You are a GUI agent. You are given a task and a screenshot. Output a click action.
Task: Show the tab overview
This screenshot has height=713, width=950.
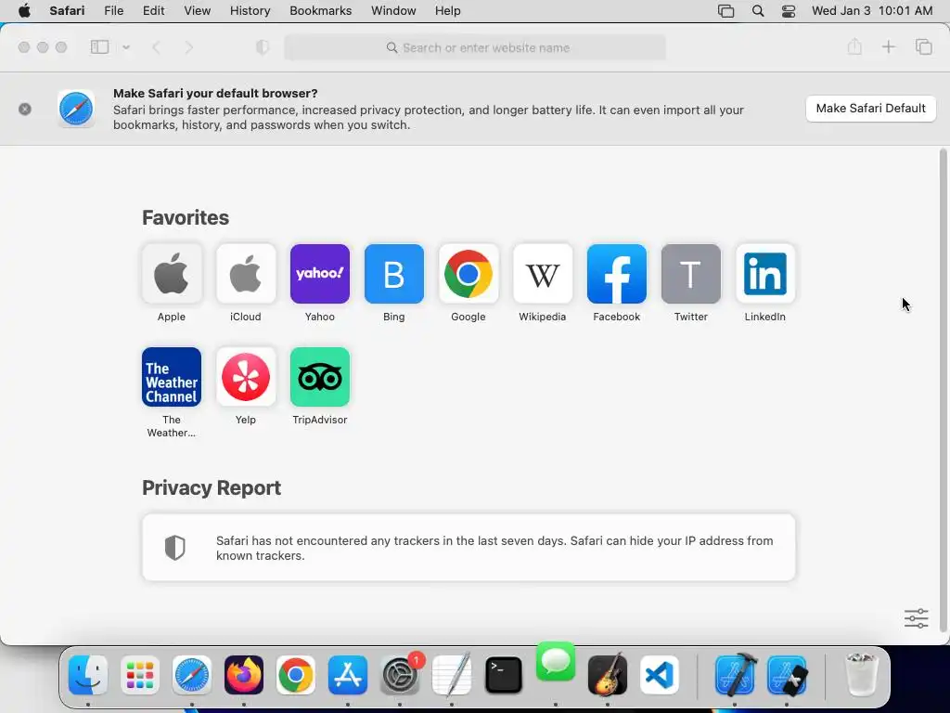[923, 46]
